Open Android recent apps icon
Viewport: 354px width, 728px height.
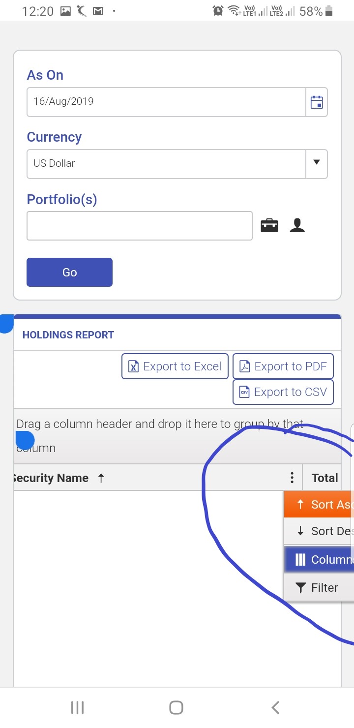[x=78, y=707]
